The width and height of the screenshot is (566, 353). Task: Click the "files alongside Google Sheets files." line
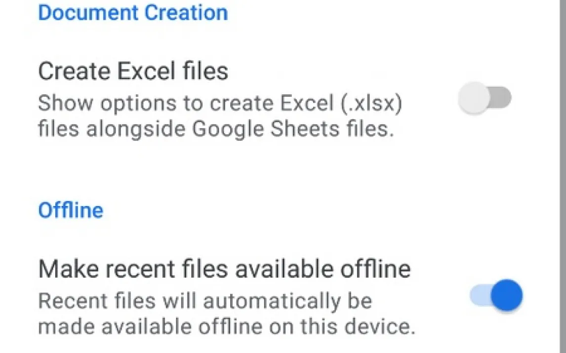pyautogui.click(x=216, y=130)
